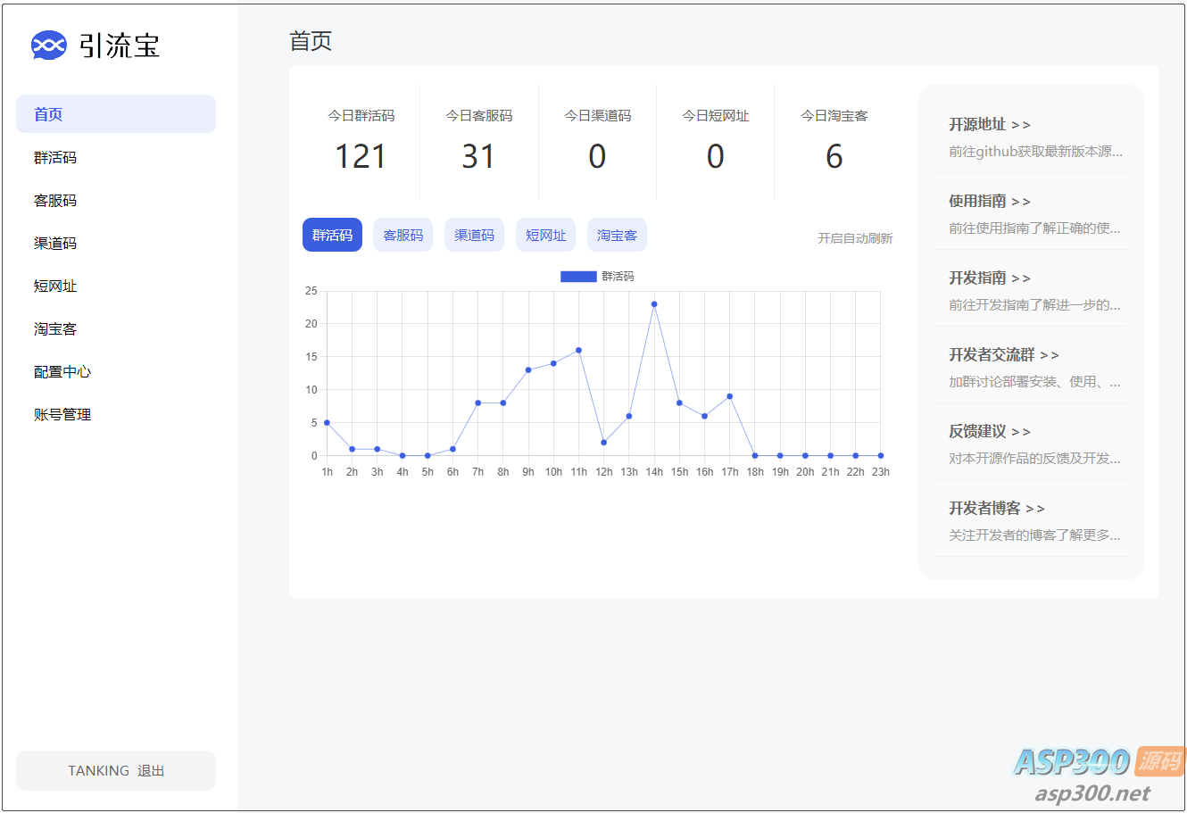1187x813 pixels.
Task: Click the 14h peak data point
Action: [x=654, y=304]
